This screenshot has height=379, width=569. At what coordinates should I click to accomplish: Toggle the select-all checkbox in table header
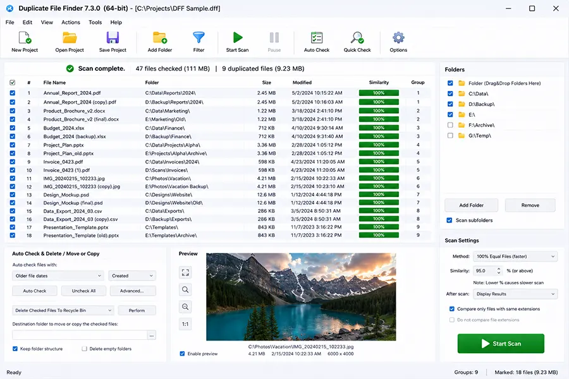pos(13,83)
